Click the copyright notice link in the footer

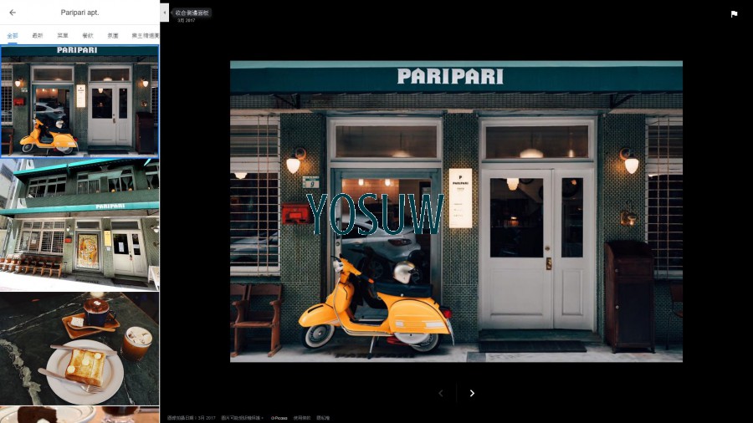[242, 418]
